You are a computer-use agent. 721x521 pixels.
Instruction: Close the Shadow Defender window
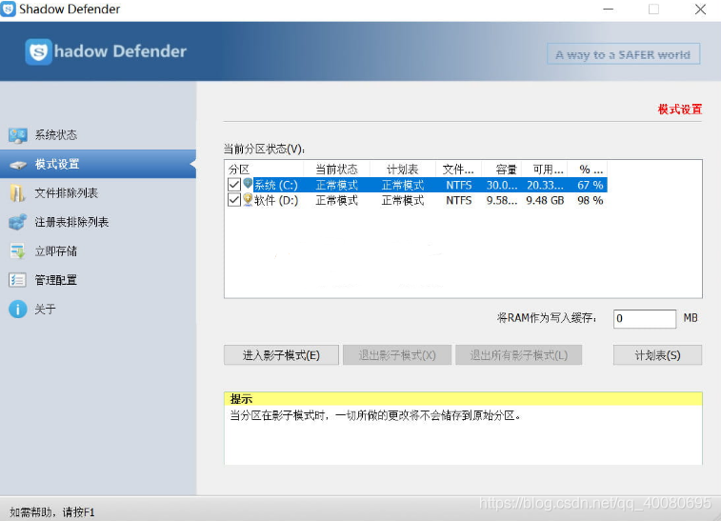pos(700,10)
